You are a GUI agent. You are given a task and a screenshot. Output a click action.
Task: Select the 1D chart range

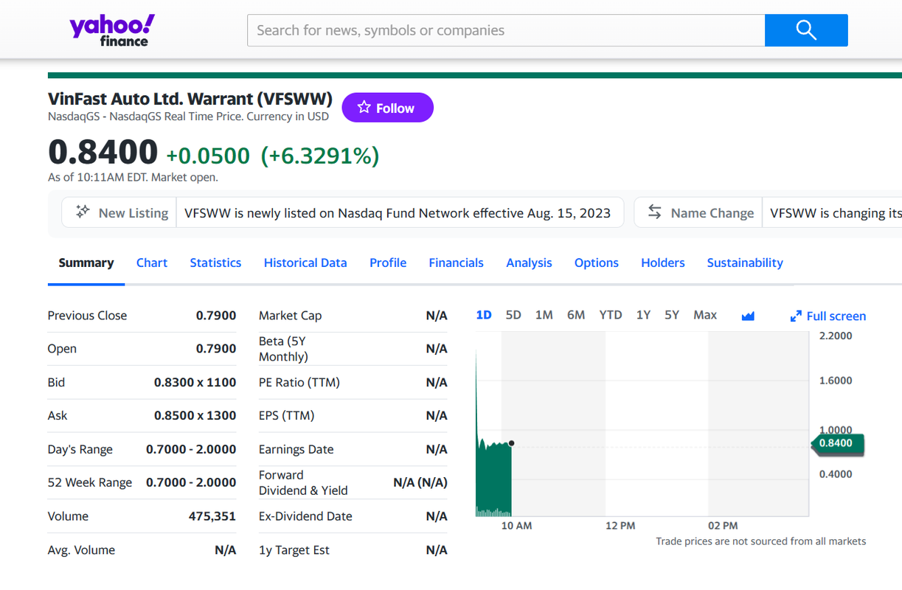point(484,315)
